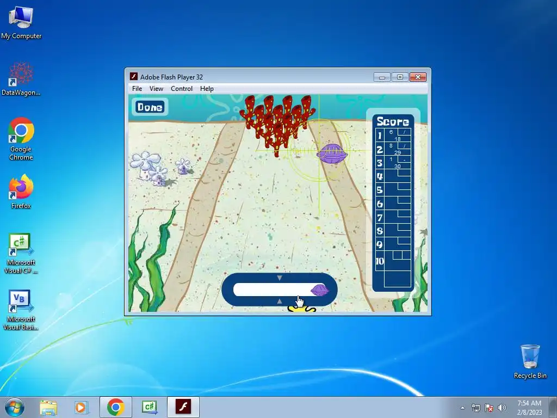The width and height of the screenshot is (557, 418).
Task: Click the Adobe Flash Player title bar icon
Action: tap(134, 76)
